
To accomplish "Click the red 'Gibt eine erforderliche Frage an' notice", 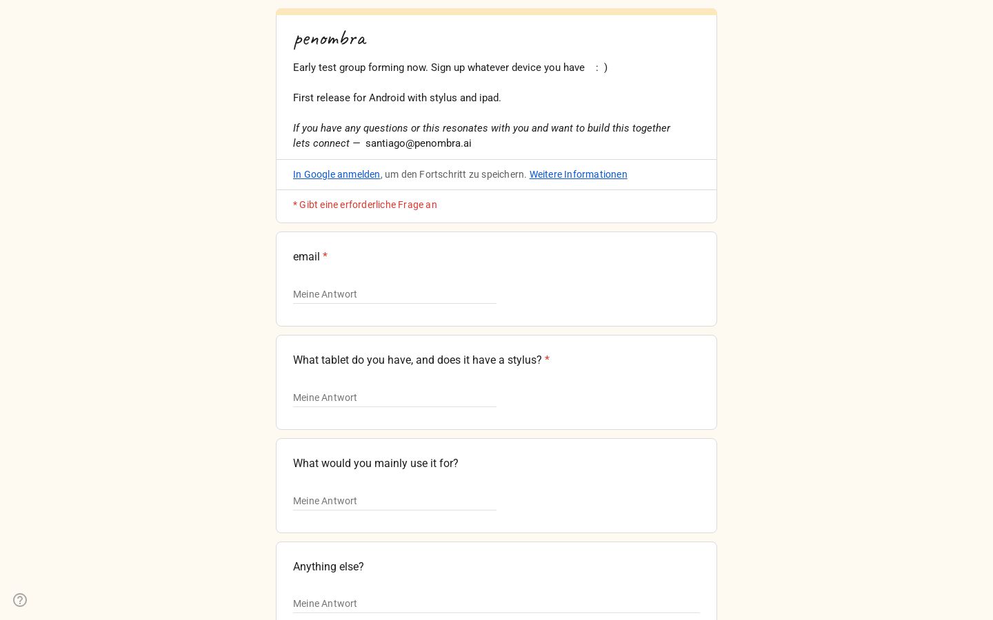I will pyautogui.click(x=365, y=205).
